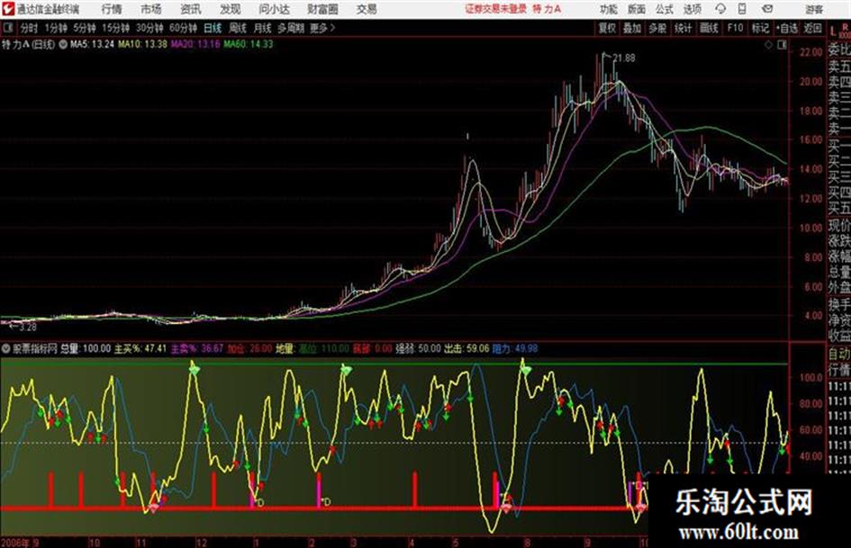
Task: Click the 3.28 low price marker
Action: 28,328
